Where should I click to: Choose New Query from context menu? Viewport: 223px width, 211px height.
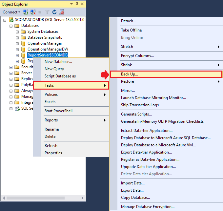tap(71, 69)
